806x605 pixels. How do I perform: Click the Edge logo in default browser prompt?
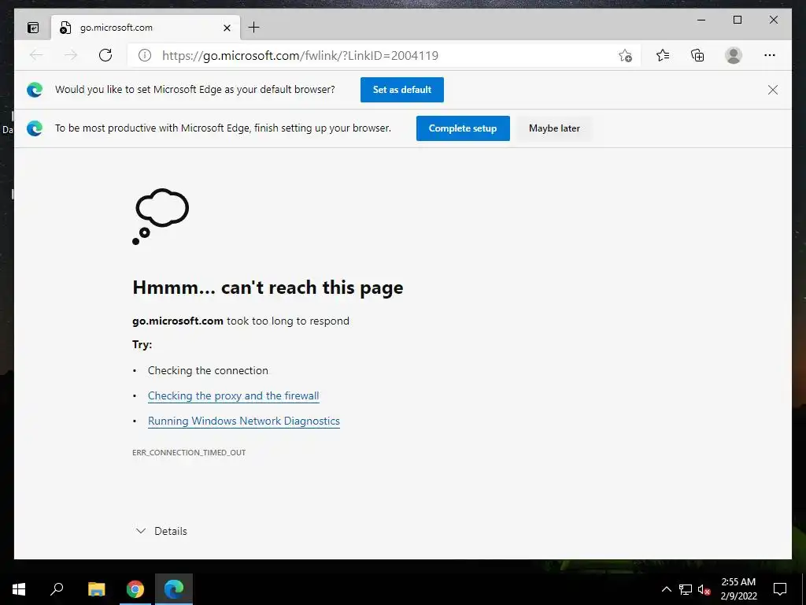click(x=35, y=90)
